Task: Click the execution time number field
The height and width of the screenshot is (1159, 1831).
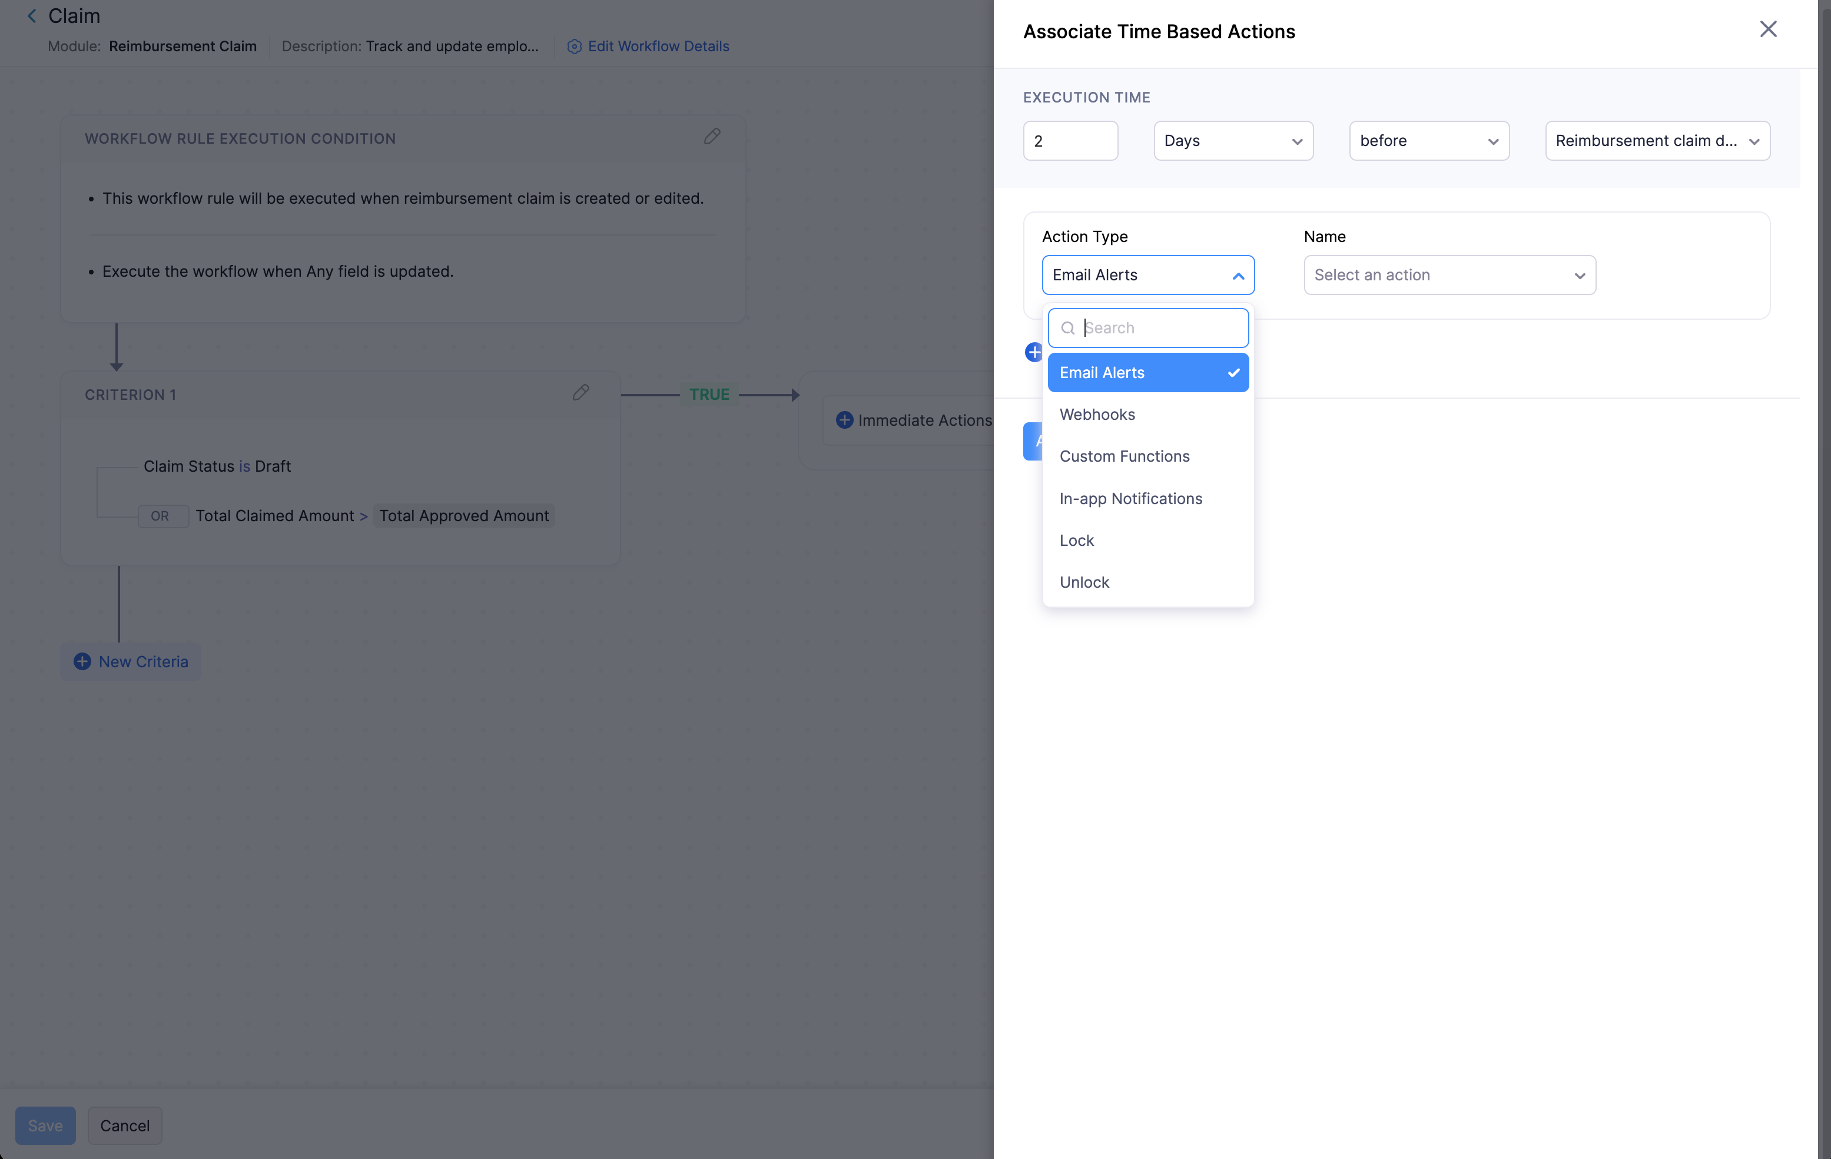Action: click(1070, 141)
